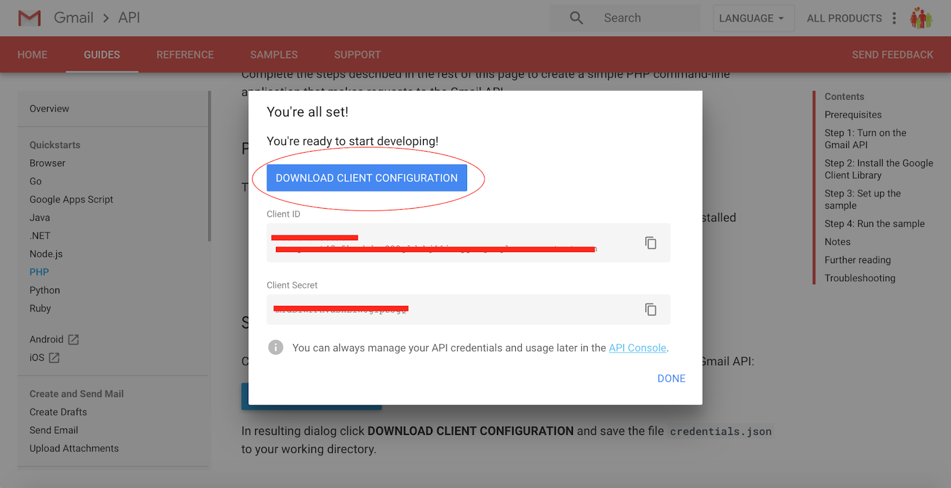Click DOWNLOAD CLIENT CONFIGURATION
This screenshot has width=951, height=488.
(x=366, y=178)
